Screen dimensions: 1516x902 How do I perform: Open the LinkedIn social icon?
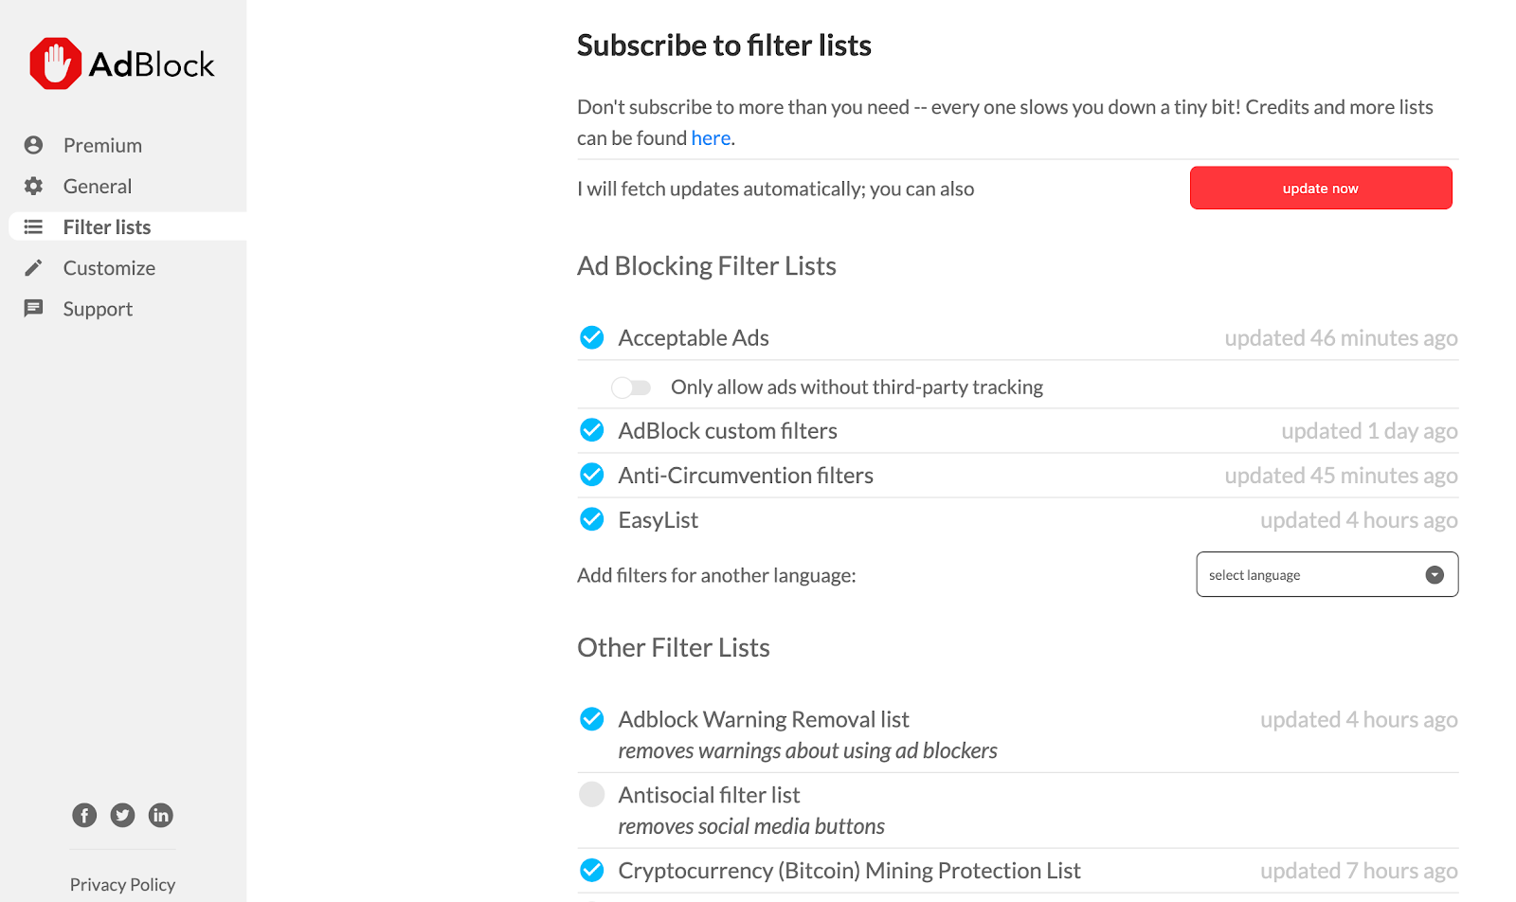pos(161,815)
